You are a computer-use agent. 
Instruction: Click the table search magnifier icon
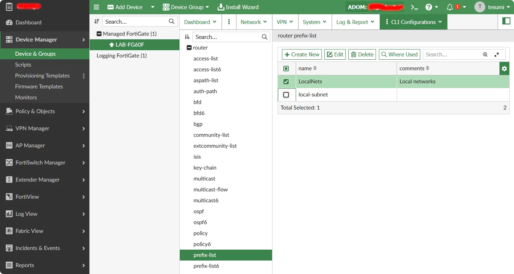click(x=485, y=55)
